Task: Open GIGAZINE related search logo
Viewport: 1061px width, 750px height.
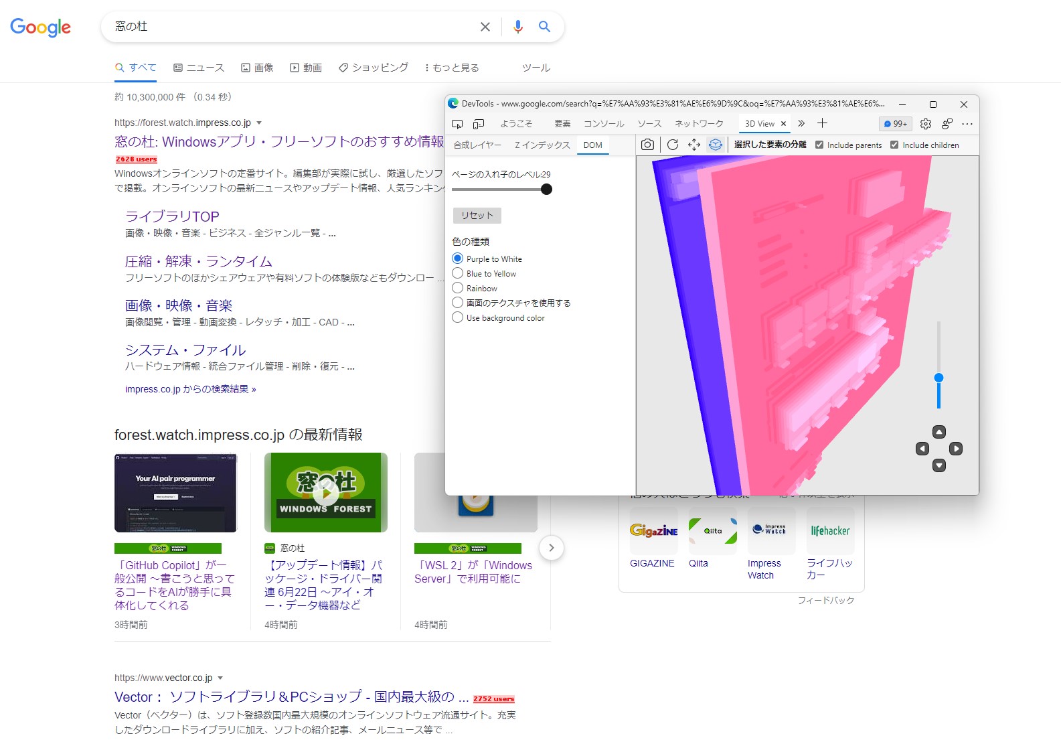Action: [x=654, y=530]
